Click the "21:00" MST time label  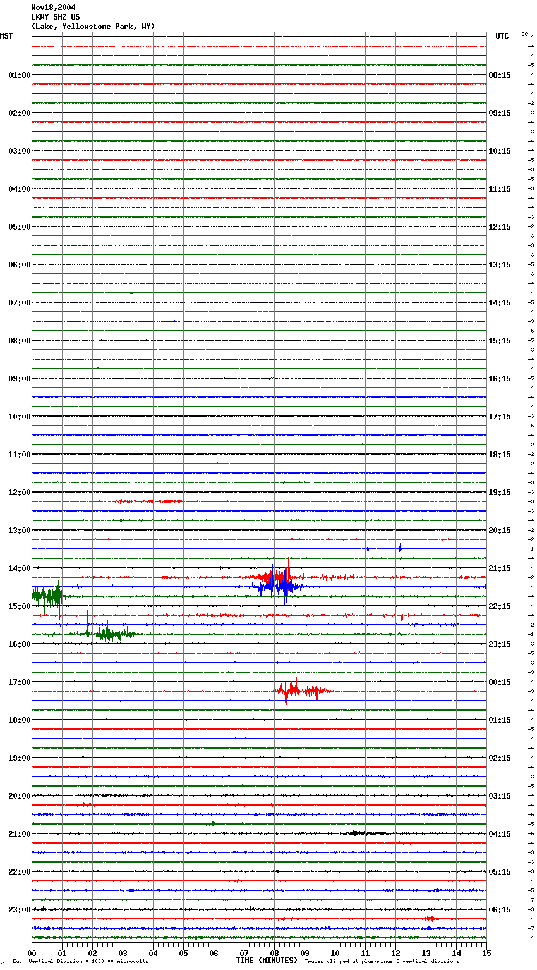click(x=20, y=834)
